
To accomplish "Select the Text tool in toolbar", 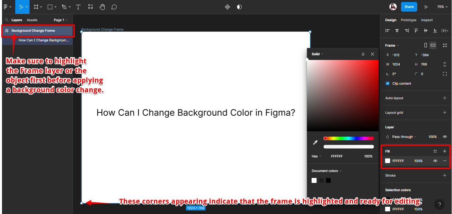I will (x=78, y=7).
